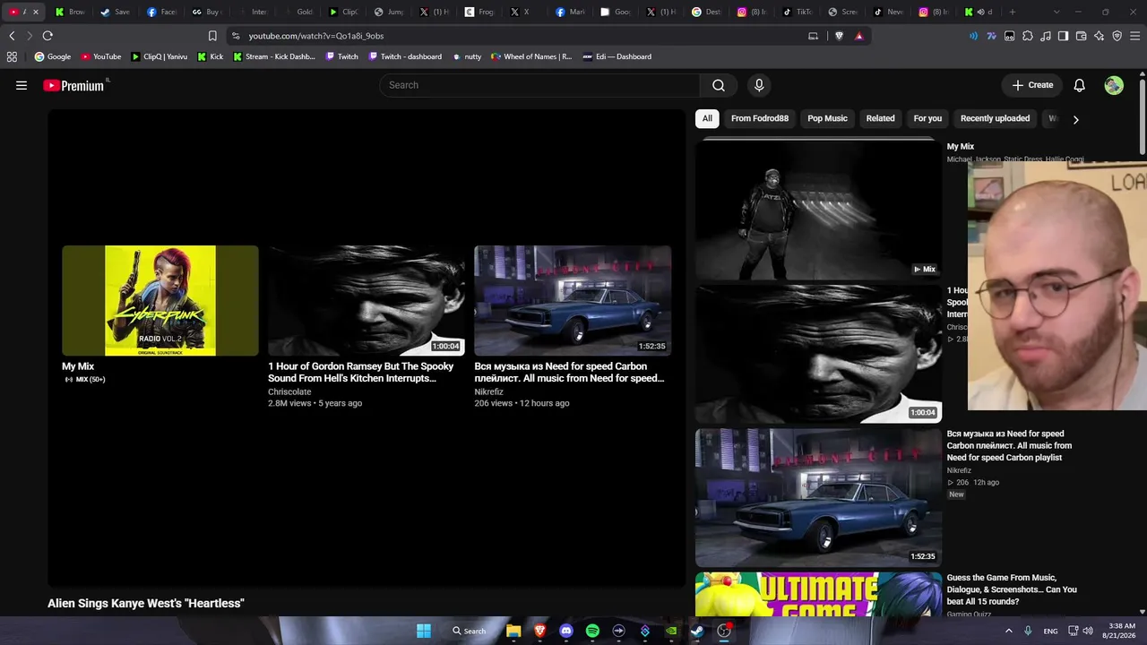The height and width of the screenshot is (645, 1147).
Task: Switch to the Frog browser tab
Action: 479,12
